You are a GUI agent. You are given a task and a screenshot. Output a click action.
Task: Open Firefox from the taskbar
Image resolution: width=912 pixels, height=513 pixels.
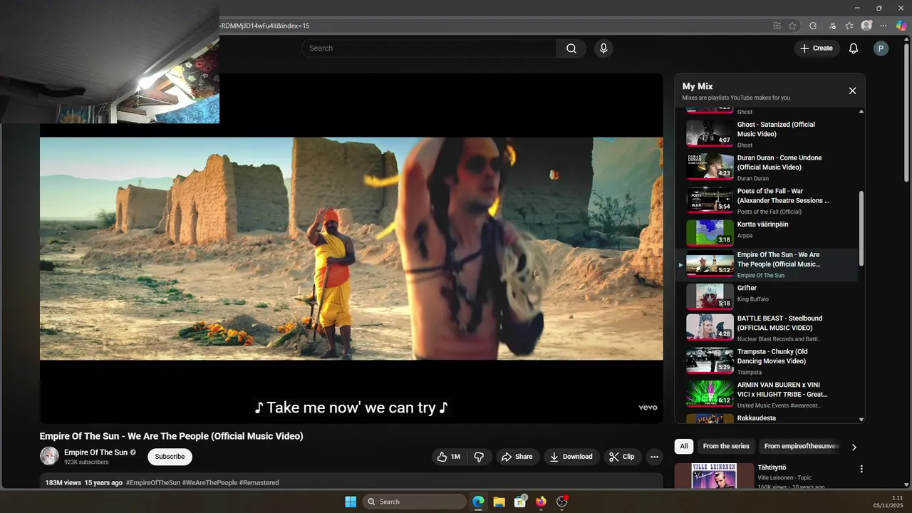(x=541, y=502)
